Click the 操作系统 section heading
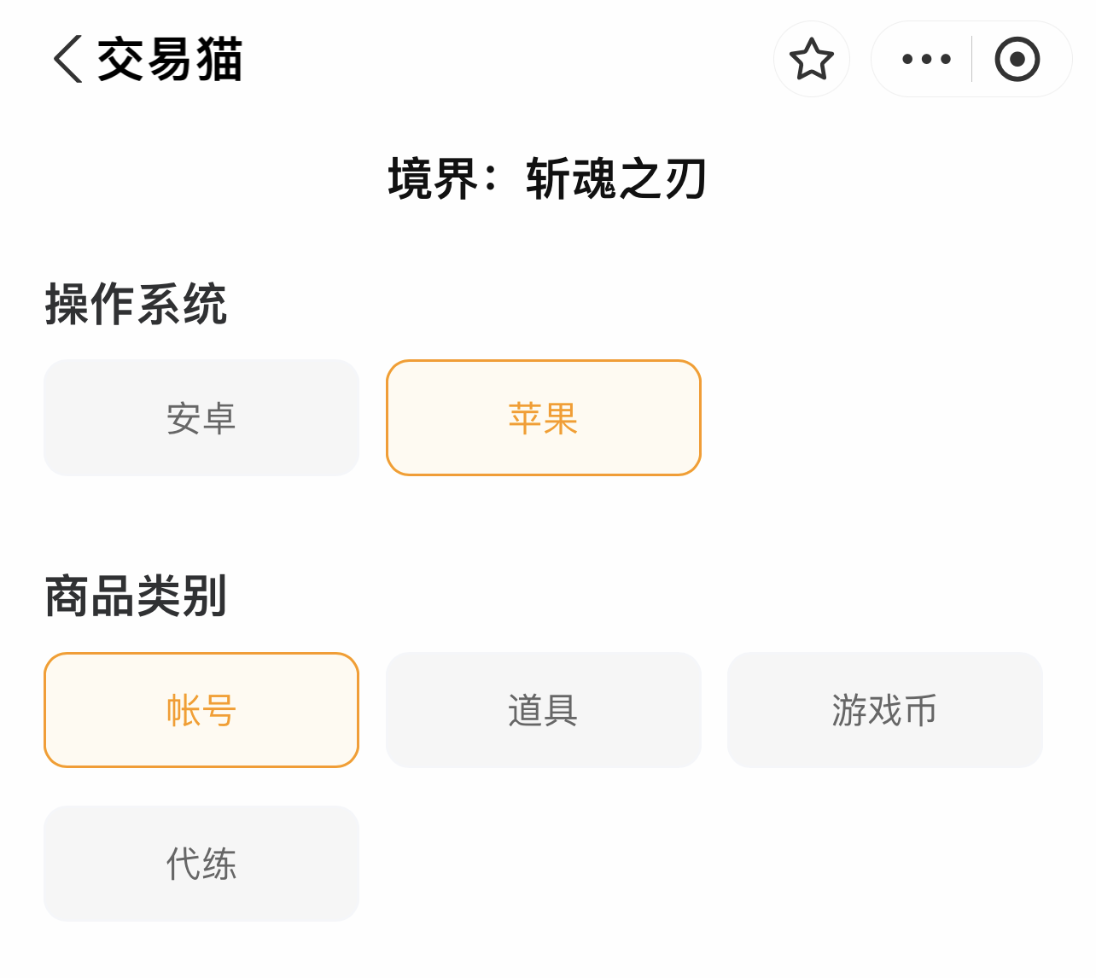Image resolution: width=1096 pixels, height=978 pixels. [x=136, y=304]
